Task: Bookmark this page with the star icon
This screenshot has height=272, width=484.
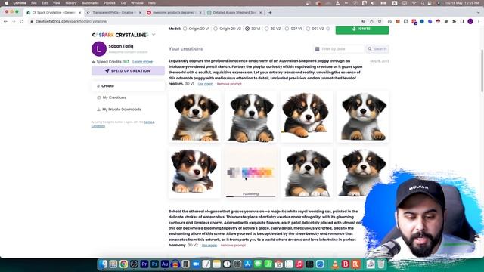Action: tap(380, 22)
